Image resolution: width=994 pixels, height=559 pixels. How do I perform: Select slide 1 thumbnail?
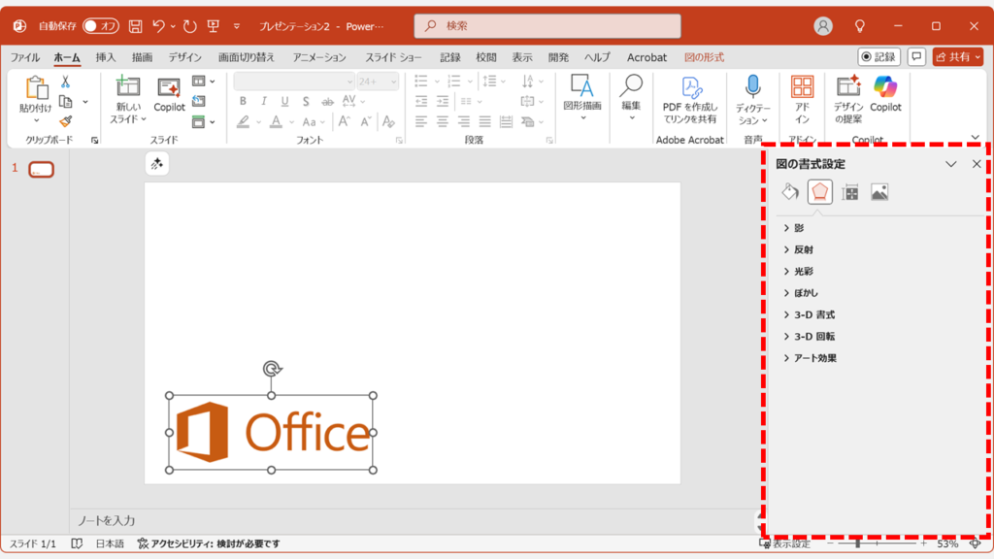[41, 169]
